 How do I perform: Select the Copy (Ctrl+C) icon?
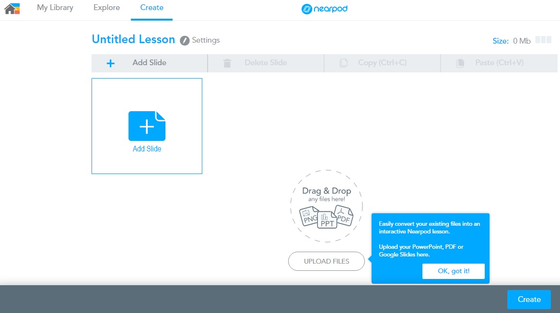click(344, 63)
